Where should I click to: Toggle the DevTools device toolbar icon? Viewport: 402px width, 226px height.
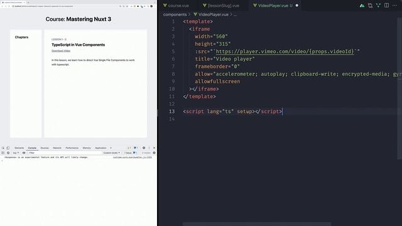tap(8, 148)
